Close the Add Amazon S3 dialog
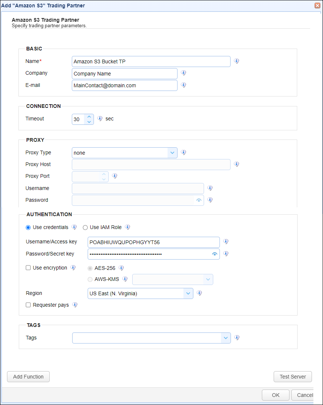The image size is (323, 405). tap(317, 6)
